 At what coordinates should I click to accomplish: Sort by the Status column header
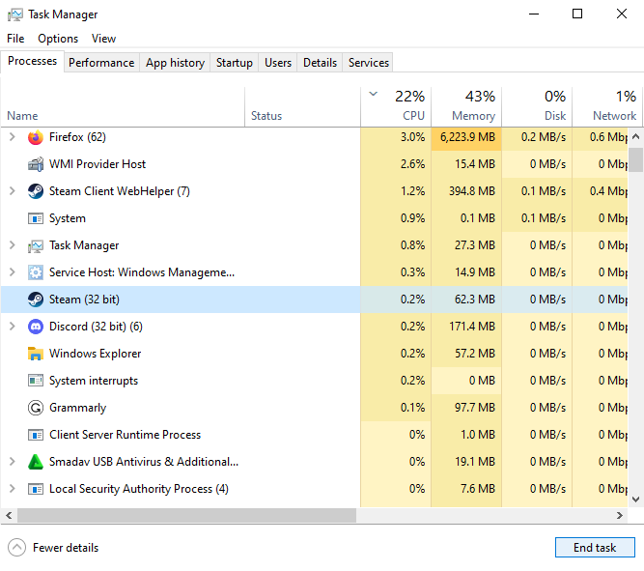[x=303, y=107]
